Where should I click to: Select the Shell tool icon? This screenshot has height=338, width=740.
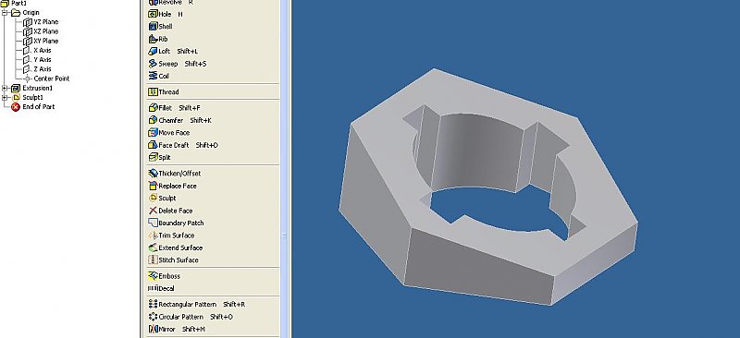[x=153, y=27]
